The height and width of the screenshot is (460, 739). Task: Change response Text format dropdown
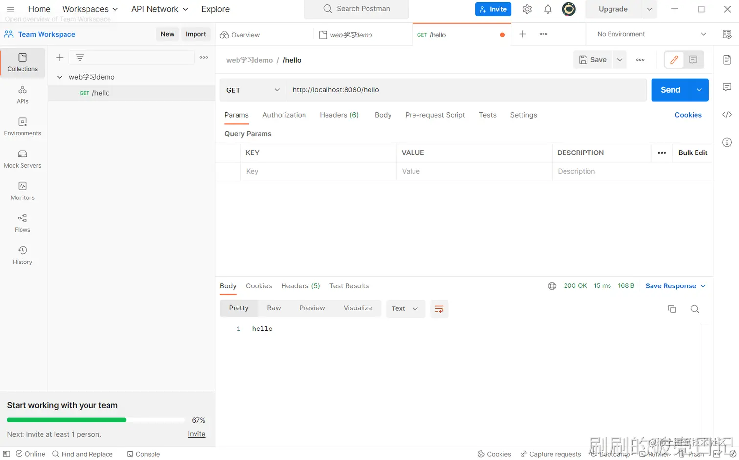pyautogui.click(x=405, y=309)
